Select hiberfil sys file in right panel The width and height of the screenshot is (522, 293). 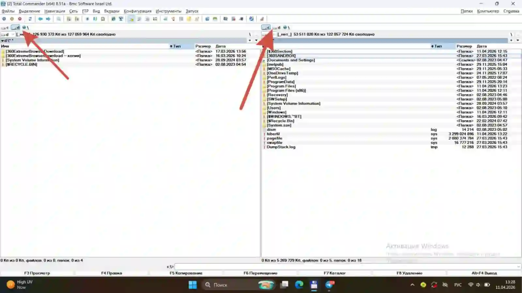[273, 134]
